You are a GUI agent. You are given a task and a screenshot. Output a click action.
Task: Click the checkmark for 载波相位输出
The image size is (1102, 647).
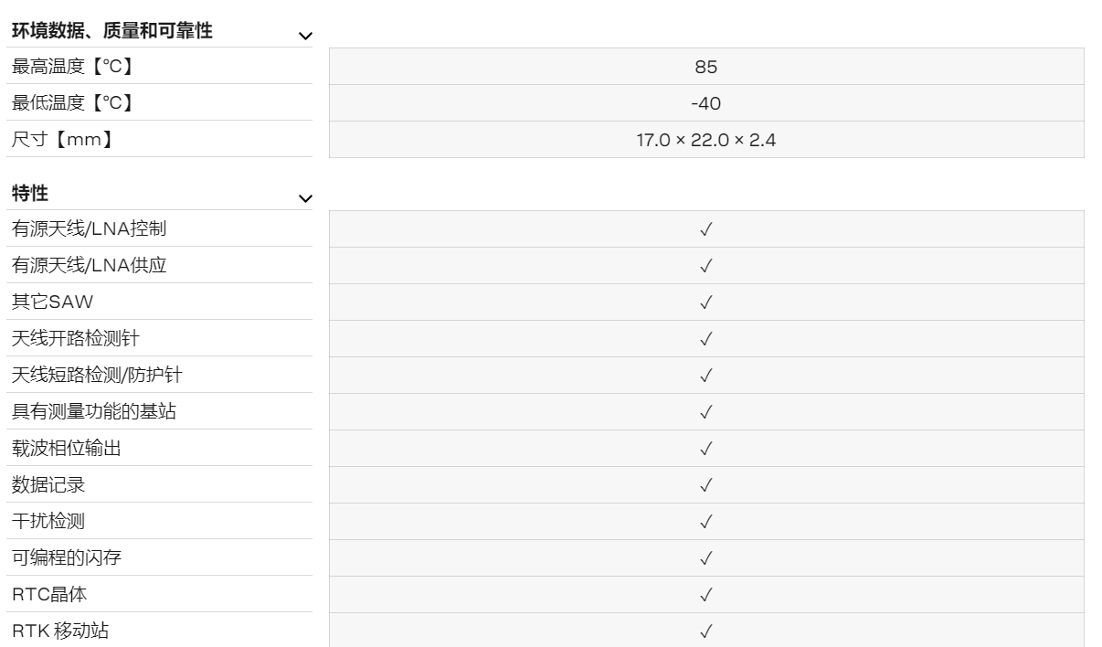tap(705, 449)
